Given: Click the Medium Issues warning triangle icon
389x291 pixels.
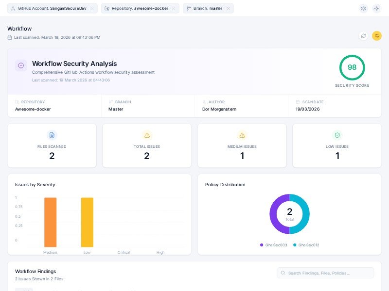Looking at the screenshot, I should tap(242, 135).
